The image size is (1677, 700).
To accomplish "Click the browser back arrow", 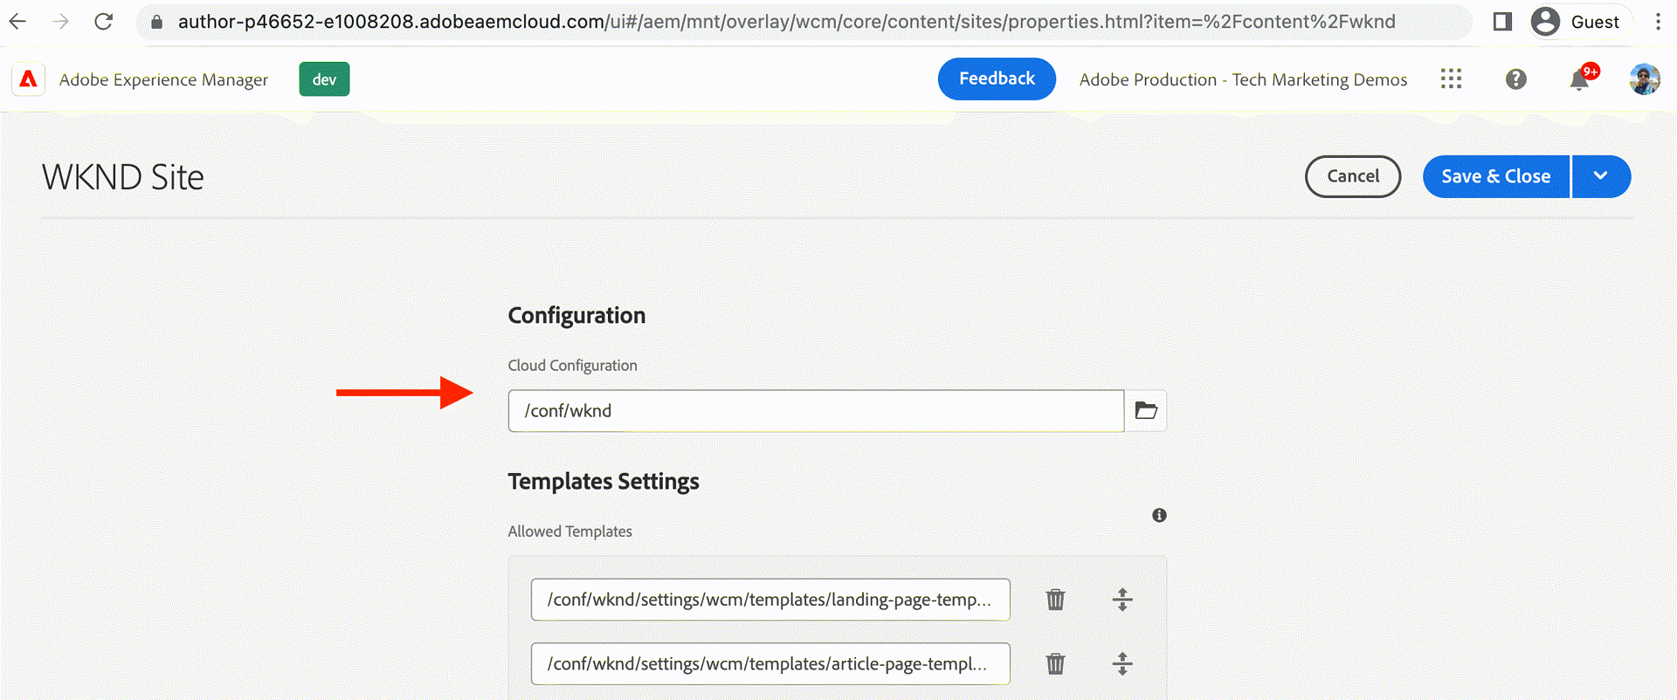I will (17, 21).
